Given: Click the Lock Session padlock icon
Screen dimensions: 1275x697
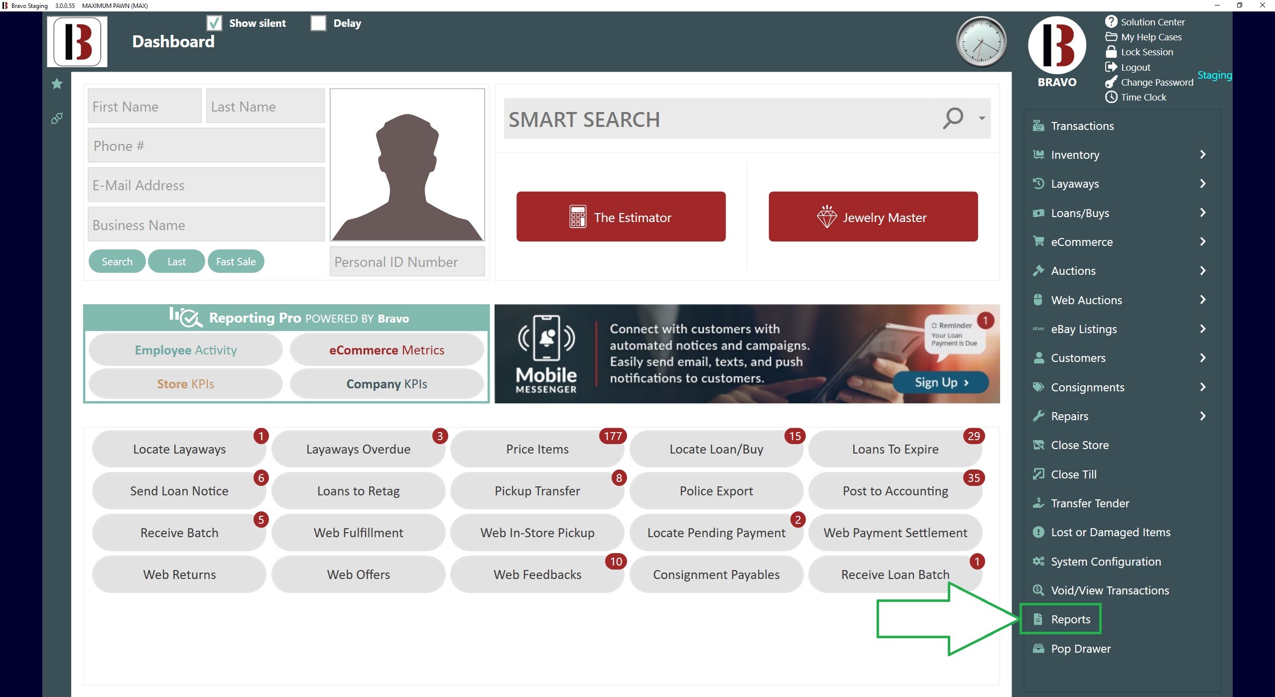Looking at the screenshot, I should point(1111,52).
